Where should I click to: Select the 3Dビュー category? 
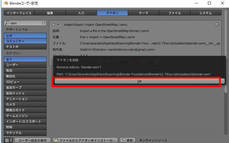pyautogui.click(x=25, y=82)
